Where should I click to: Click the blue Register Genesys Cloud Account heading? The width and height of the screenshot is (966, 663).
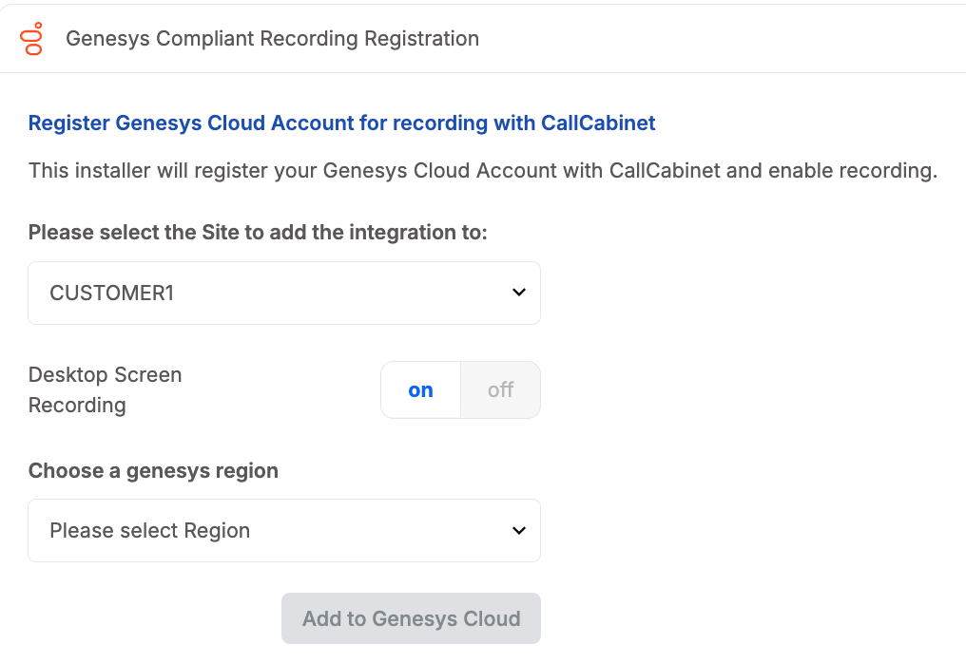click(341, 123)
